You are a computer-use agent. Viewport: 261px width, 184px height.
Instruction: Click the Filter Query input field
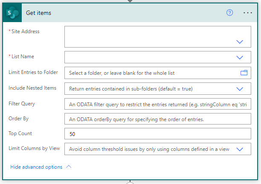pos(158,104)
